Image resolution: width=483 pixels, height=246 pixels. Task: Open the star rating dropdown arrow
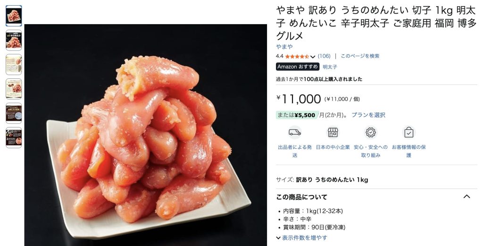(x=313, y=56)
